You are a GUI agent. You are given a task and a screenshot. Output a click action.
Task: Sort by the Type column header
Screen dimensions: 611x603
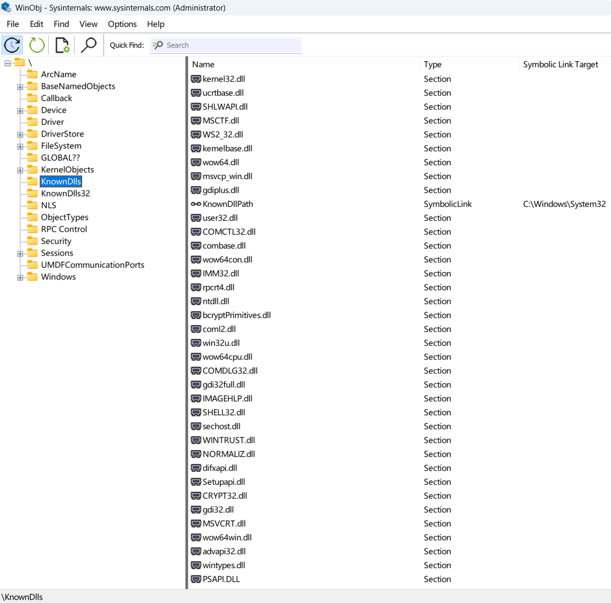pyautogui.click(x=469, y=64)
